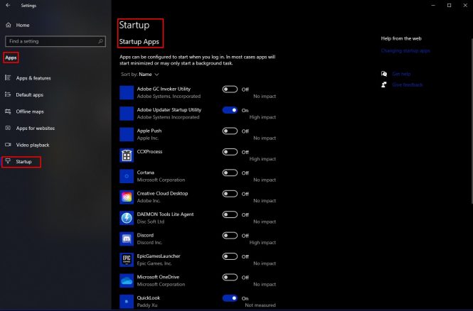Turn off QuickLook startup toggle
This screenshot has height=311, width=473.
(230, 298)
